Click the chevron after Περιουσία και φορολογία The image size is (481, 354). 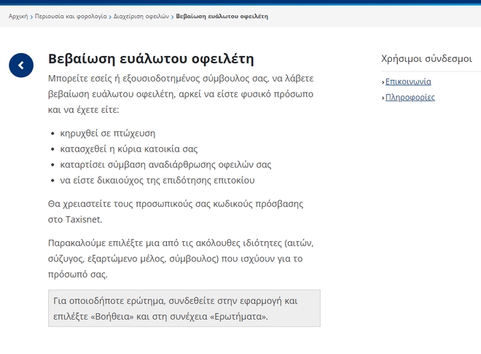point(110,16)
